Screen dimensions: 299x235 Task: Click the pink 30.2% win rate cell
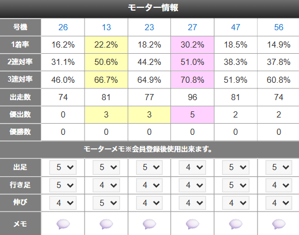pos(193,45)
